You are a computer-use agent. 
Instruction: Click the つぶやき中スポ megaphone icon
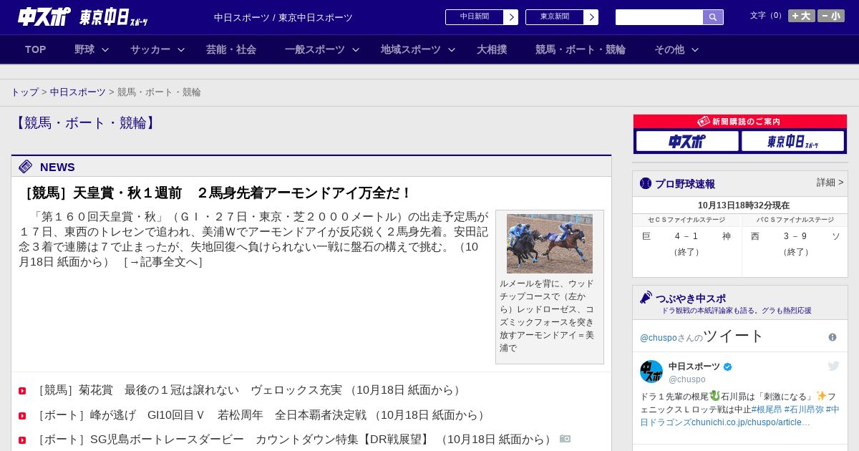pyautogui.click(x=646, y=297)
